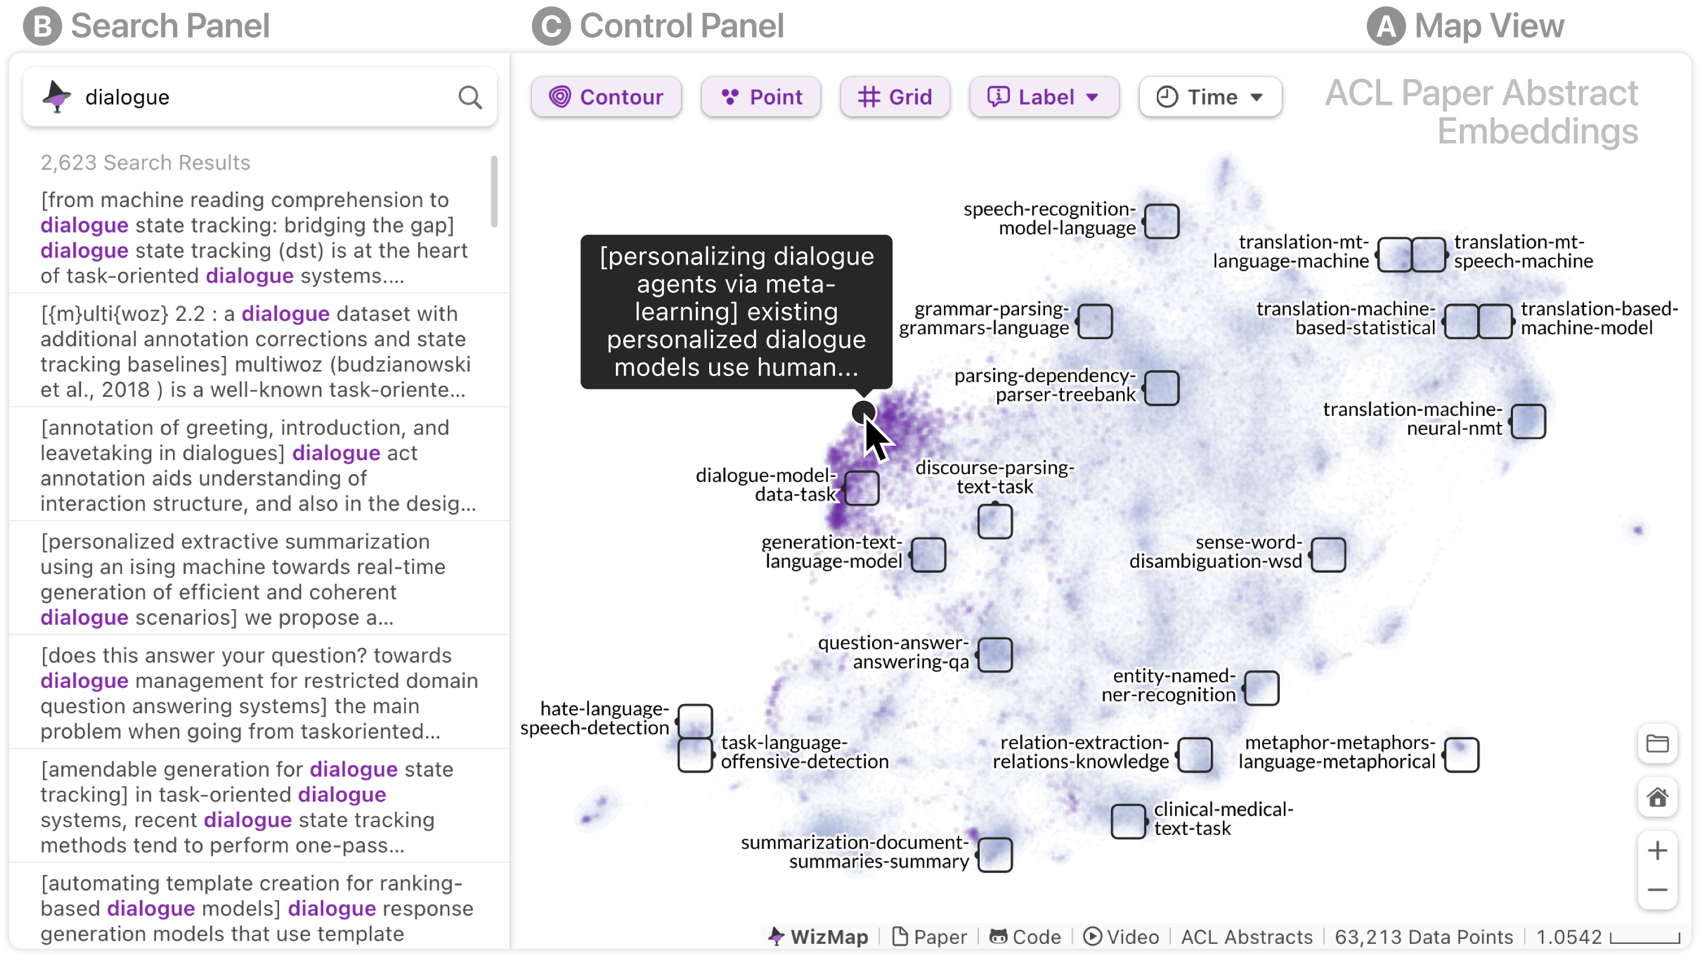This screenshot has height=959, width=1701.
Task: Zoom in with the plus icon
Action: pos(1657,851)
